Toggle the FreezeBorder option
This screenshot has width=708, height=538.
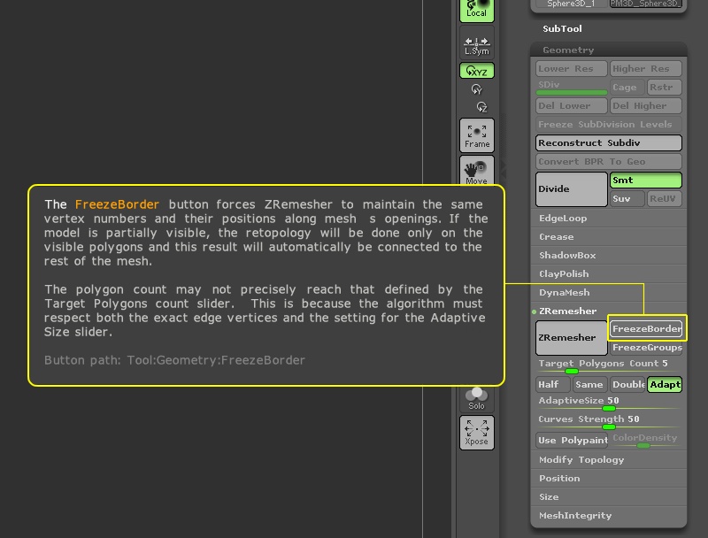(x=646, y=328)
